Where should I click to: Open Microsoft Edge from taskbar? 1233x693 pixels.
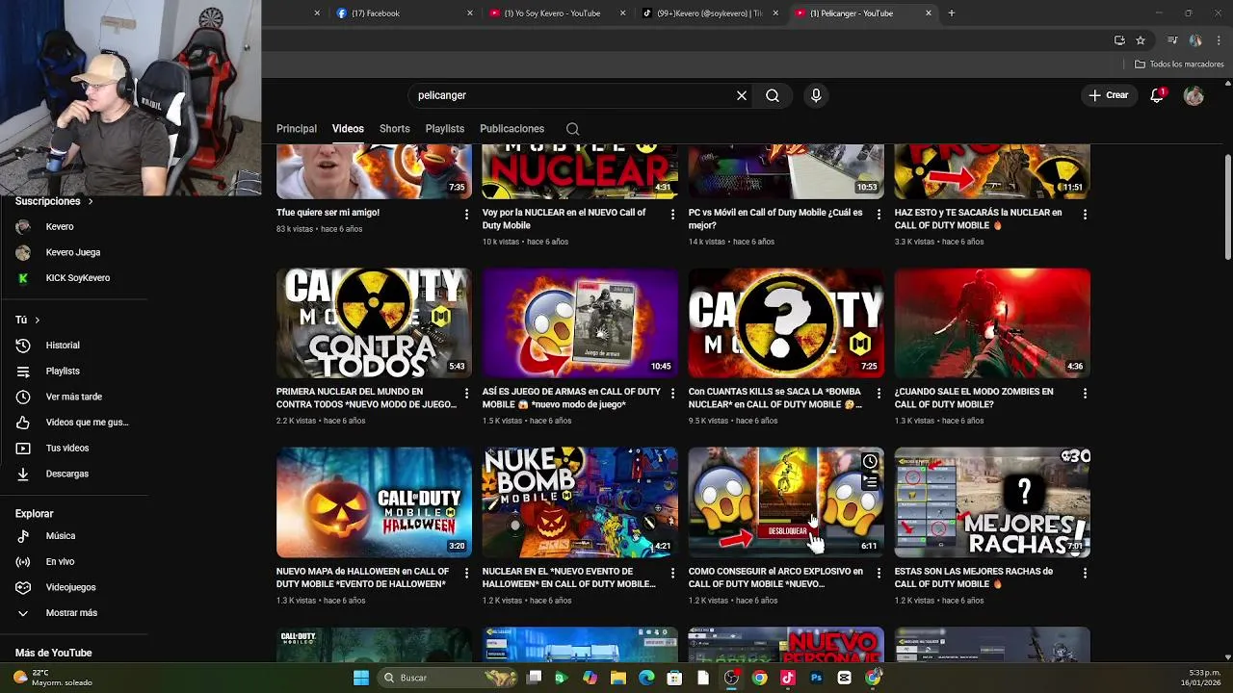tap(646, 678)
